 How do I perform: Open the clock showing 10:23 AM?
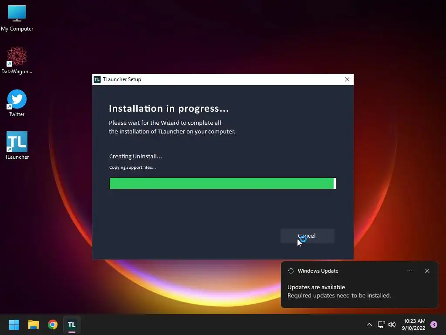click(x=414, y=325)
